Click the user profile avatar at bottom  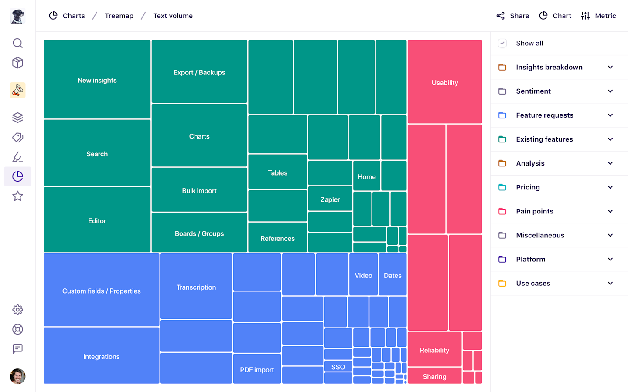(x=17, y=376)
